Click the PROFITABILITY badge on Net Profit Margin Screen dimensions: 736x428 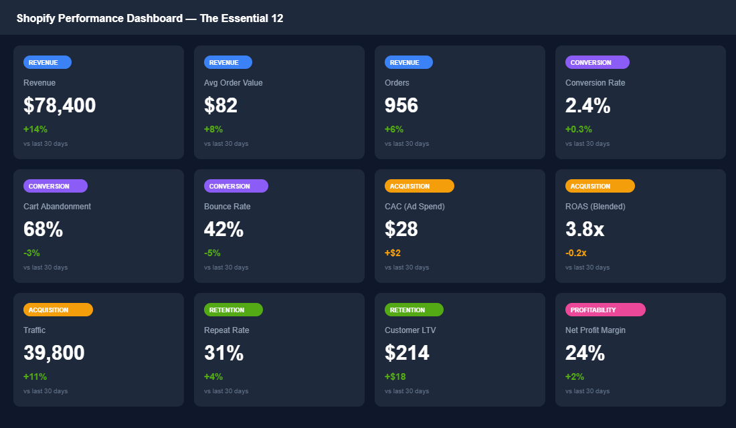(606, 310)
